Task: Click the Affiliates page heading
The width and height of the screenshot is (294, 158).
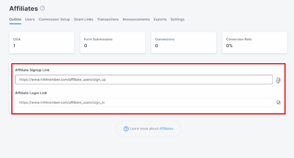Action: [24, 8]
